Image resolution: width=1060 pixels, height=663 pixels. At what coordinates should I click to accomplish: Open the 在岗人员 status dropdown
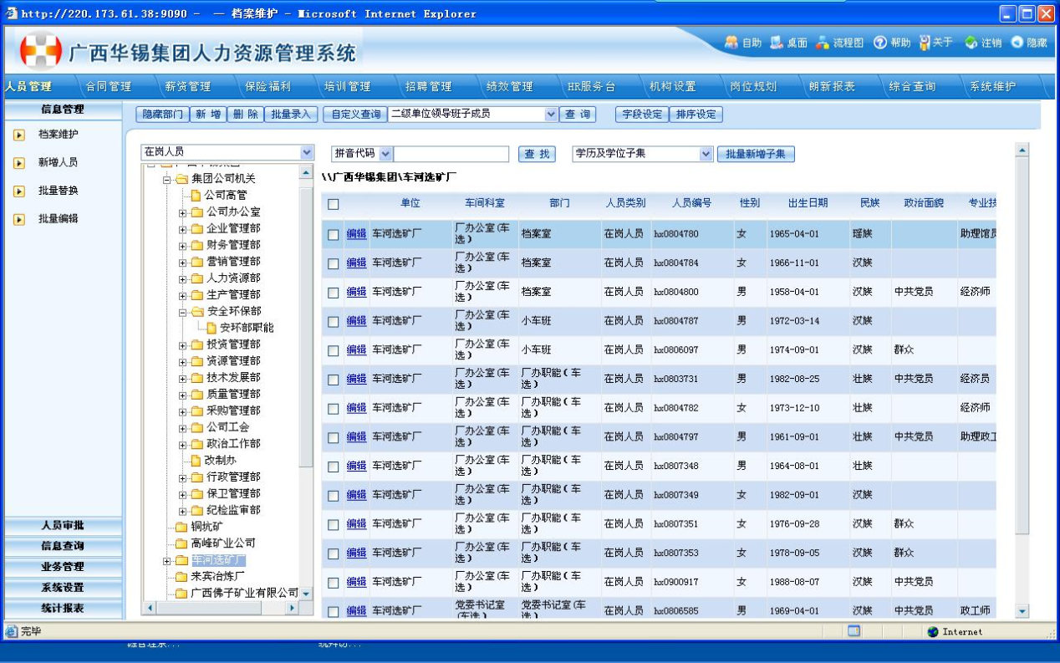click(307, 152)
